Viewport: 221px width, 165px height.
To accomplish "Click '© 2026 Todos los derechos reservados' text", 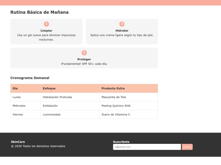I will [x=38, y=146].
